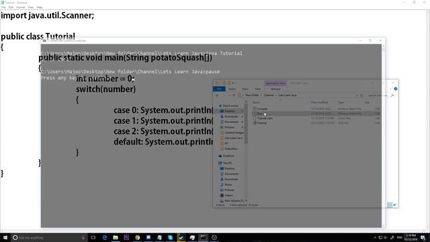Image resolution: width=430 pixels, height=242 pixels.
Task: Show hidden system tray icons
Action: 375,237
